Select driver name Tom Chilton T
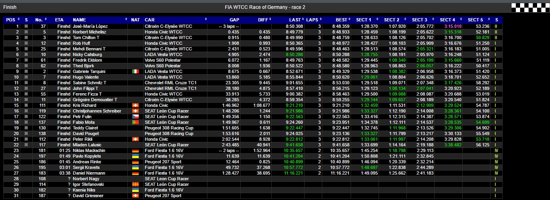550x200 pixels. pos(86,37)
